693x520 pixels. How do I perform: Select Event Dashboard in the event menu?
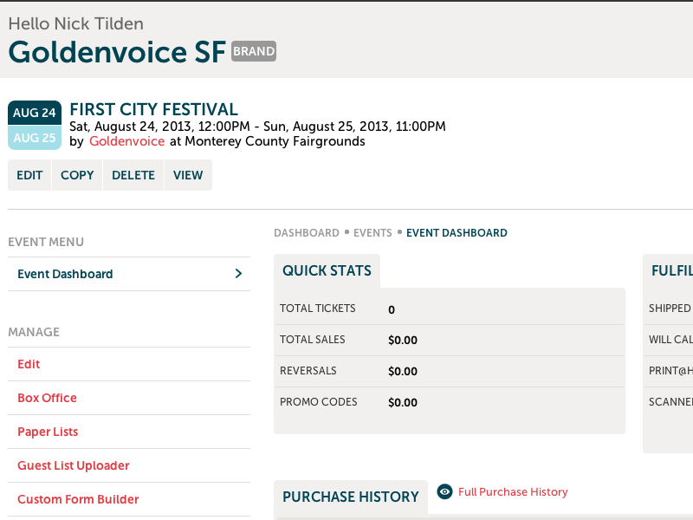(x=129, y=274)
